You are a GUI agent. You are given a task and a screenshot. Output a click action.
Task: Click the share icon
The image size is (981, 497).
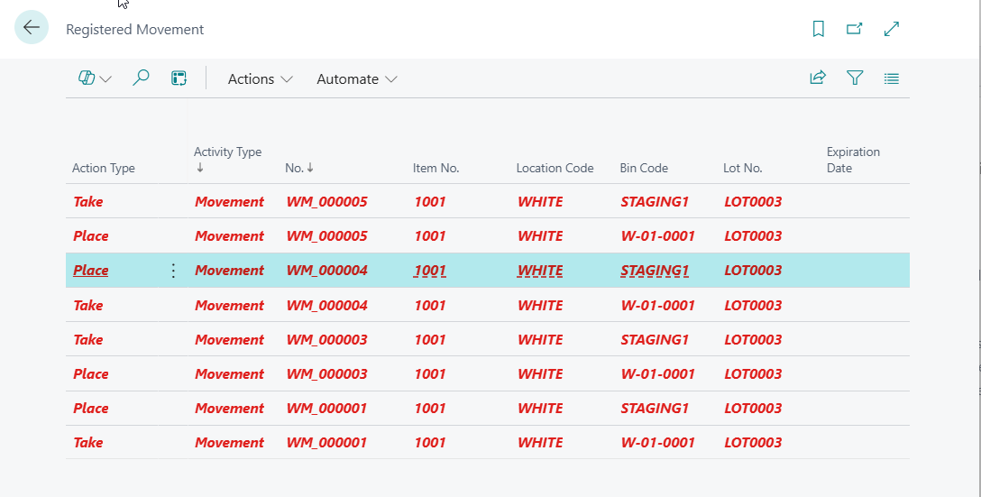click(x=818, y=78)
